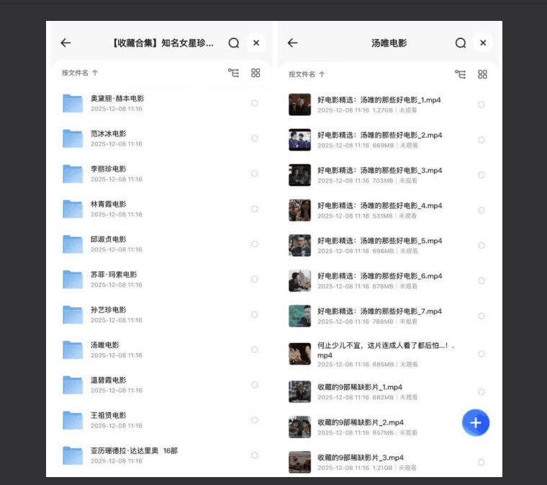Click the tree list view icon in left panel

233,73
